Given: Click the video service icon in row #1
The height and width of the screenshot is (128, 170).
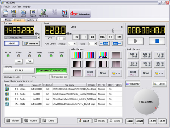Looking at the screenshot, I should click(x=7, y=89).
